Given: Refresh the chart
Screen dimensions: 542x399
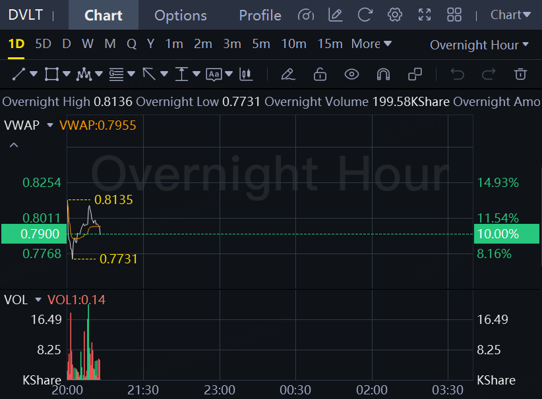Looking at the screenshot, I should point(365,15).
